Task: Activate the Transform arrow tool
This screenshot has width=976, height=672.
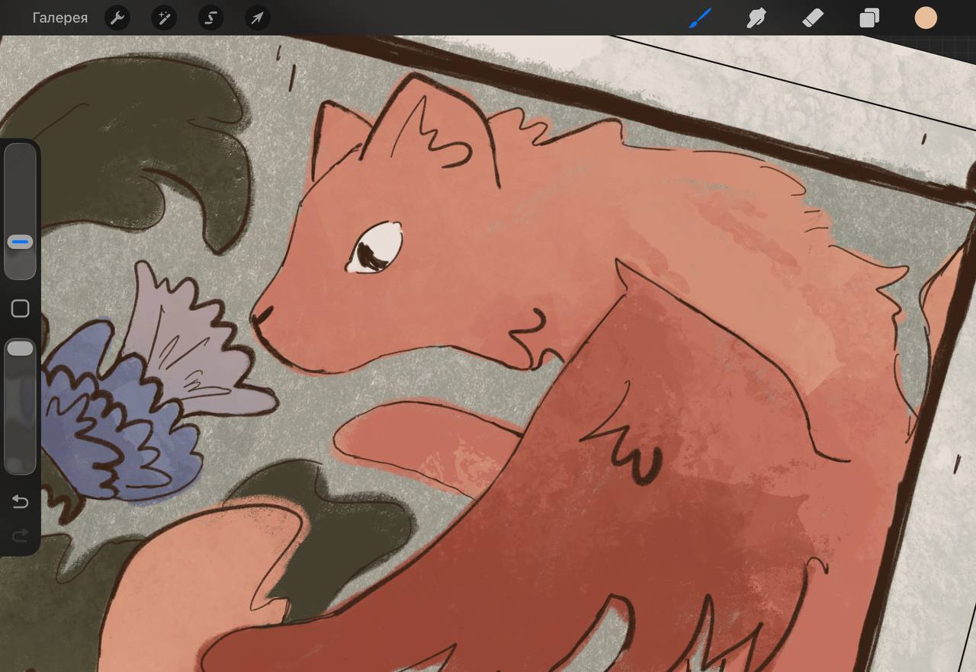Action: (x=258, y=18)
